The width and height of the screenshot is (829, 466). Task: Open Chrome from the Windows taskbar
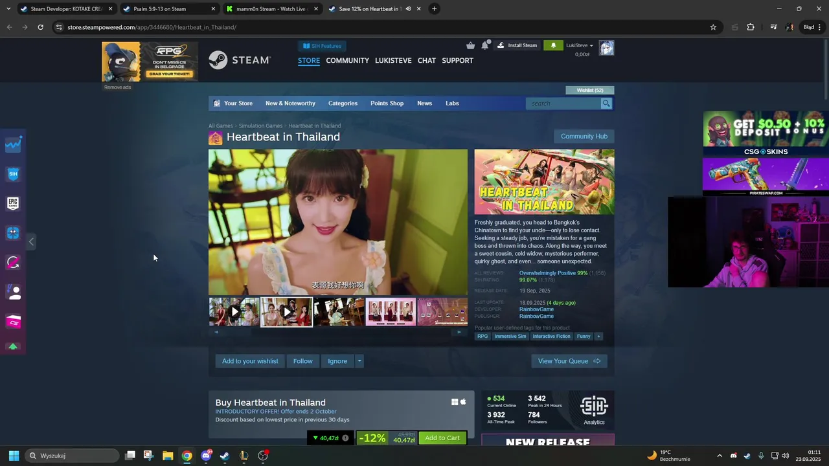(187, 456)
